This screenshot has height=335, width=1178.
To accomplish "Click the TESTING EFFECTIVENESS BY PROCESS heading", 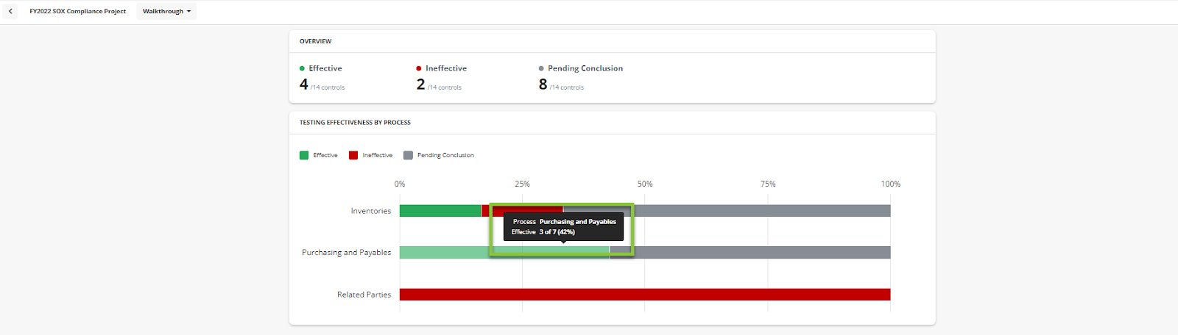I will (x=355, y=123).
